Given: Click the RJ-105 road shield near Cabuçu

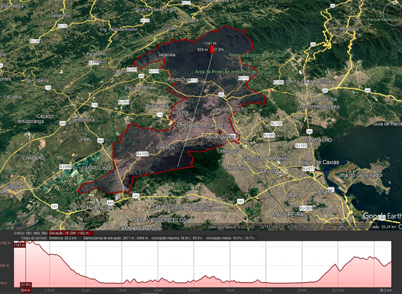Looking at the screenshot, I should tap(142, 154).
